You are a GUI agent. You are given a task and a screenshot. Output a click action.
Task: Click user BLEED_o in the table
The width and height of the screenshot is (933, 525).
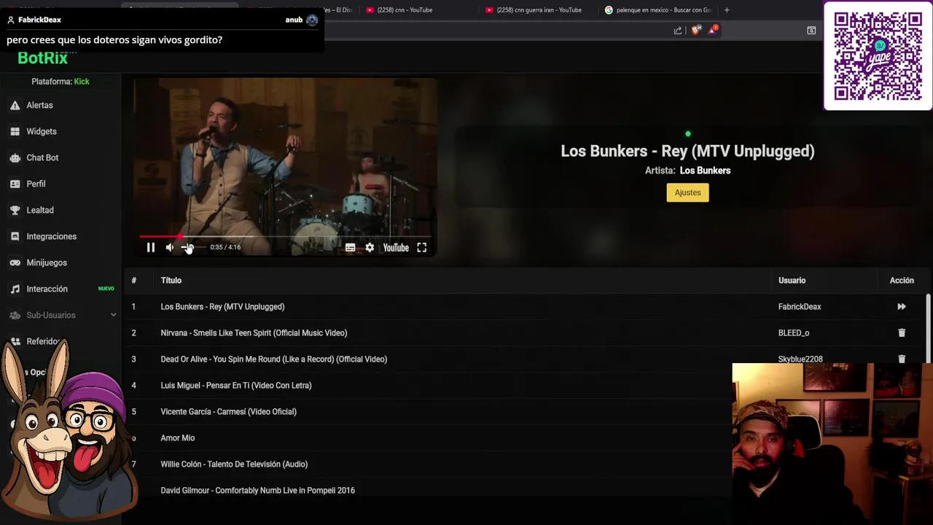tap(794, 333)
